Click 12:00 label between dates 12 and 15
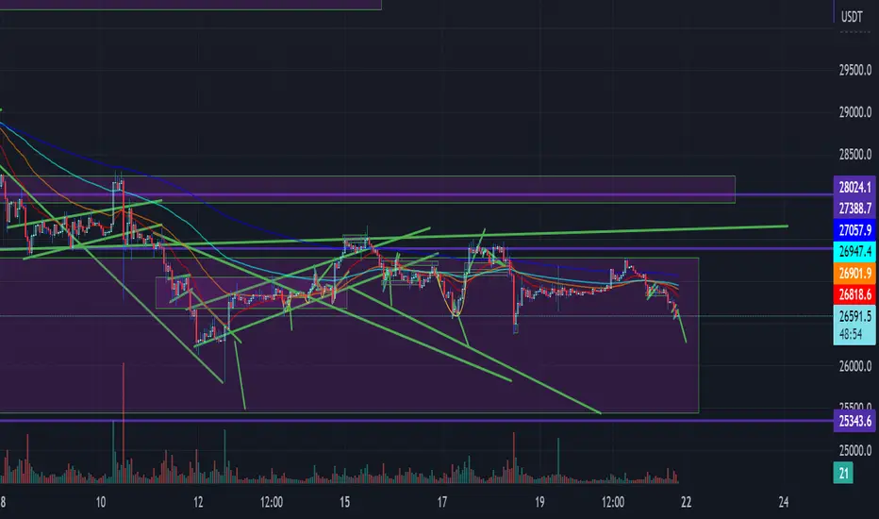 [272, 502]
